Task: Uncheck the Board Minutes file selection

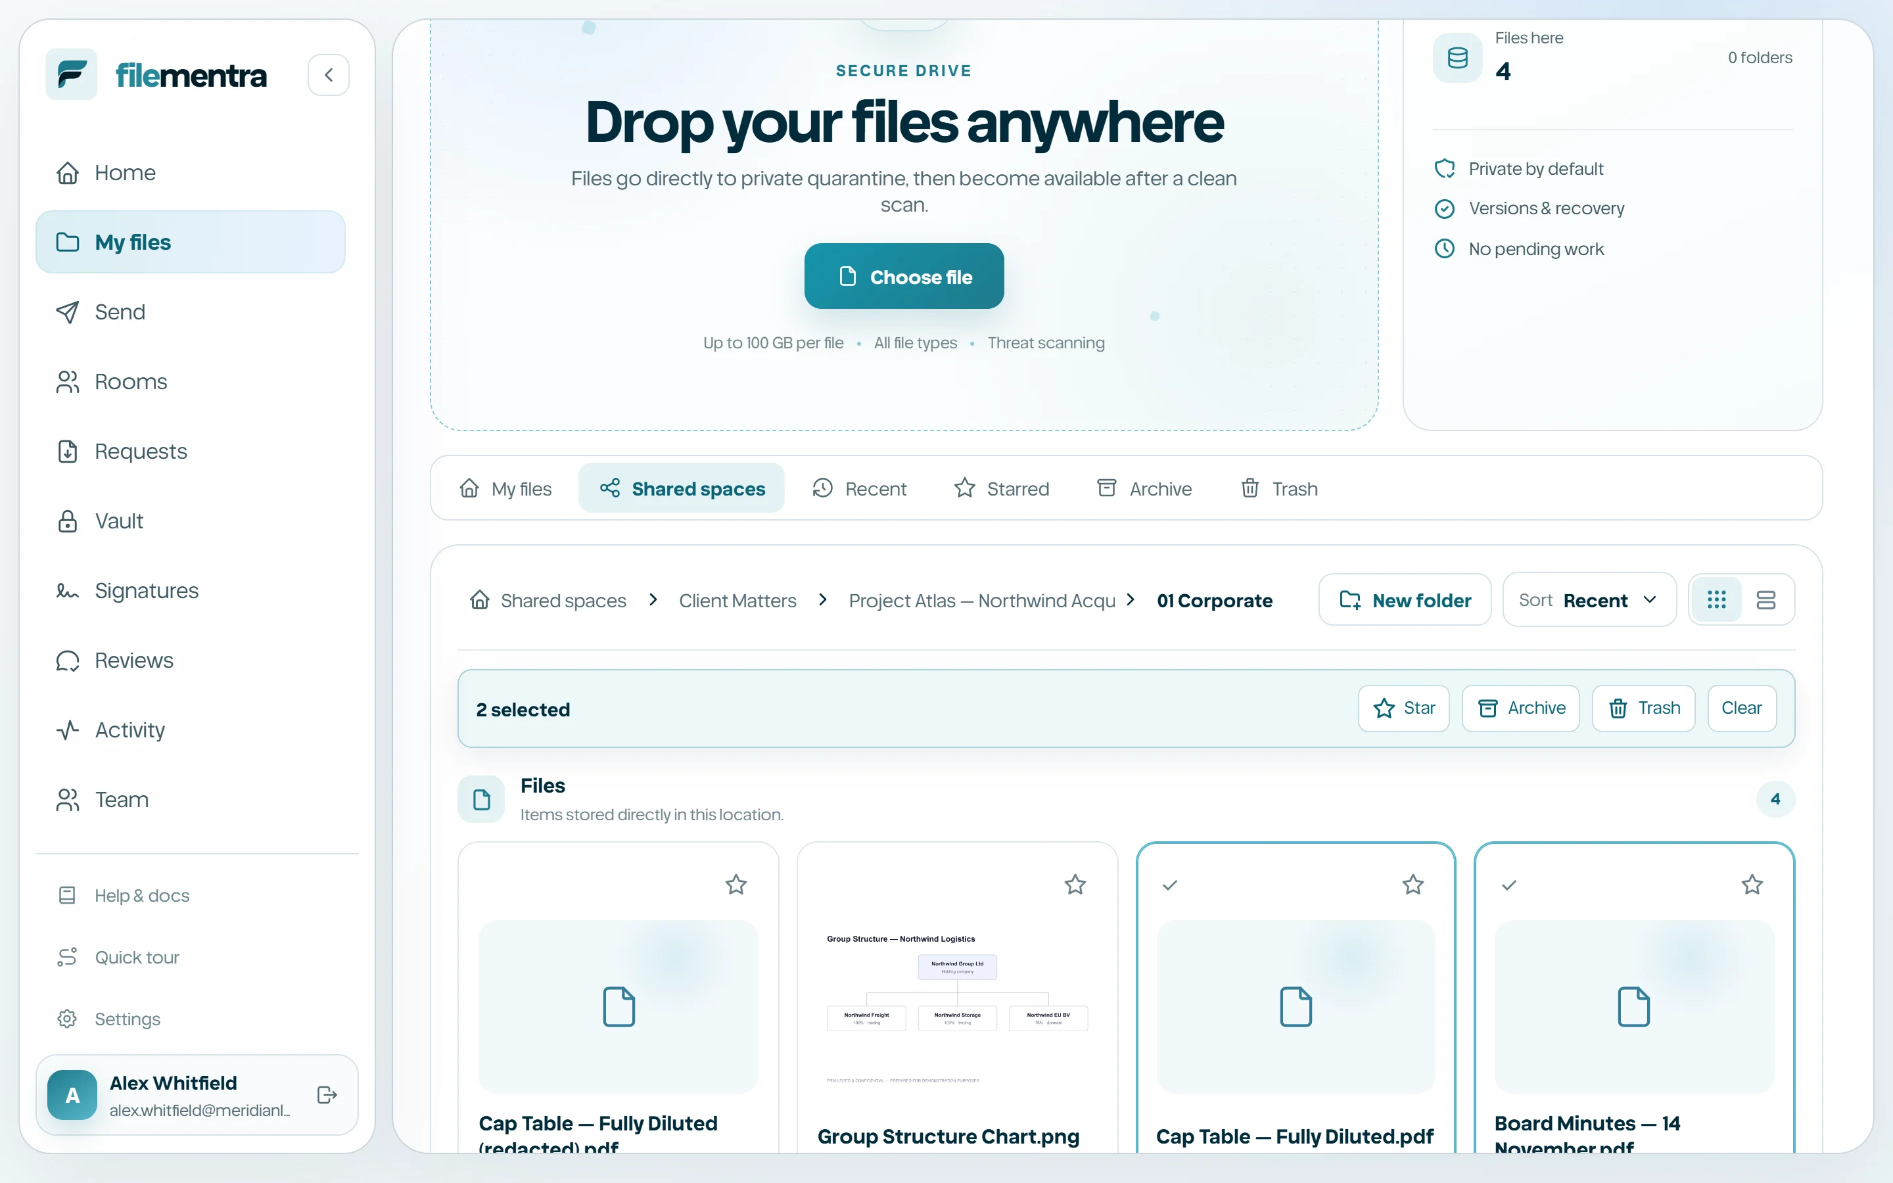Action: click(1509, 885)
